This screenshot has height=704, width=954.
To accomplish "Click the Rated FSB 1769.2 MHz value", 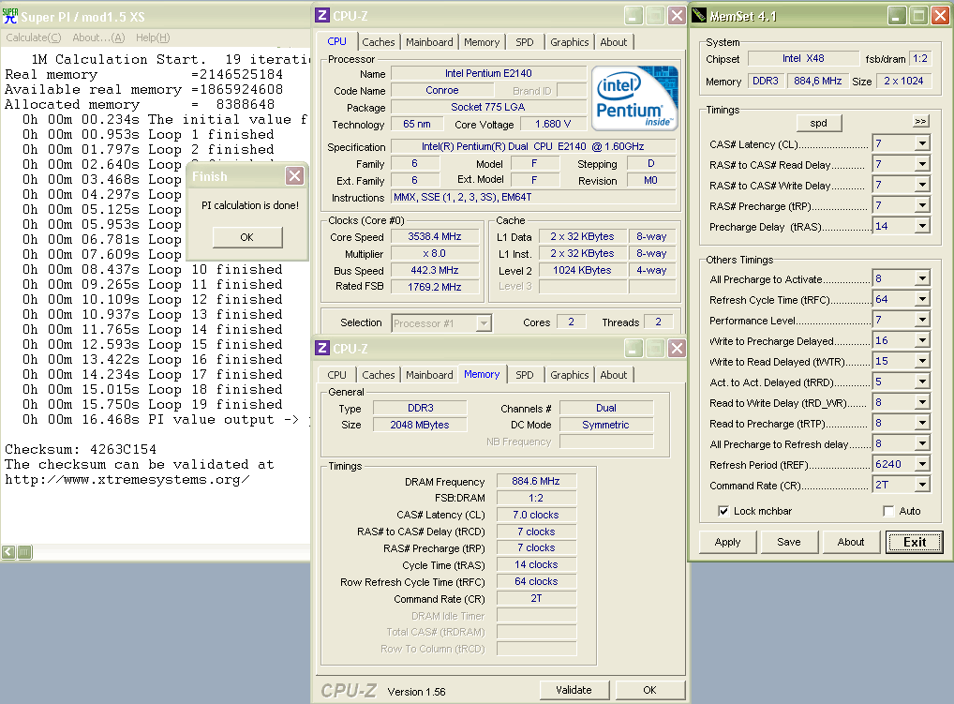I will coord(435,287).
